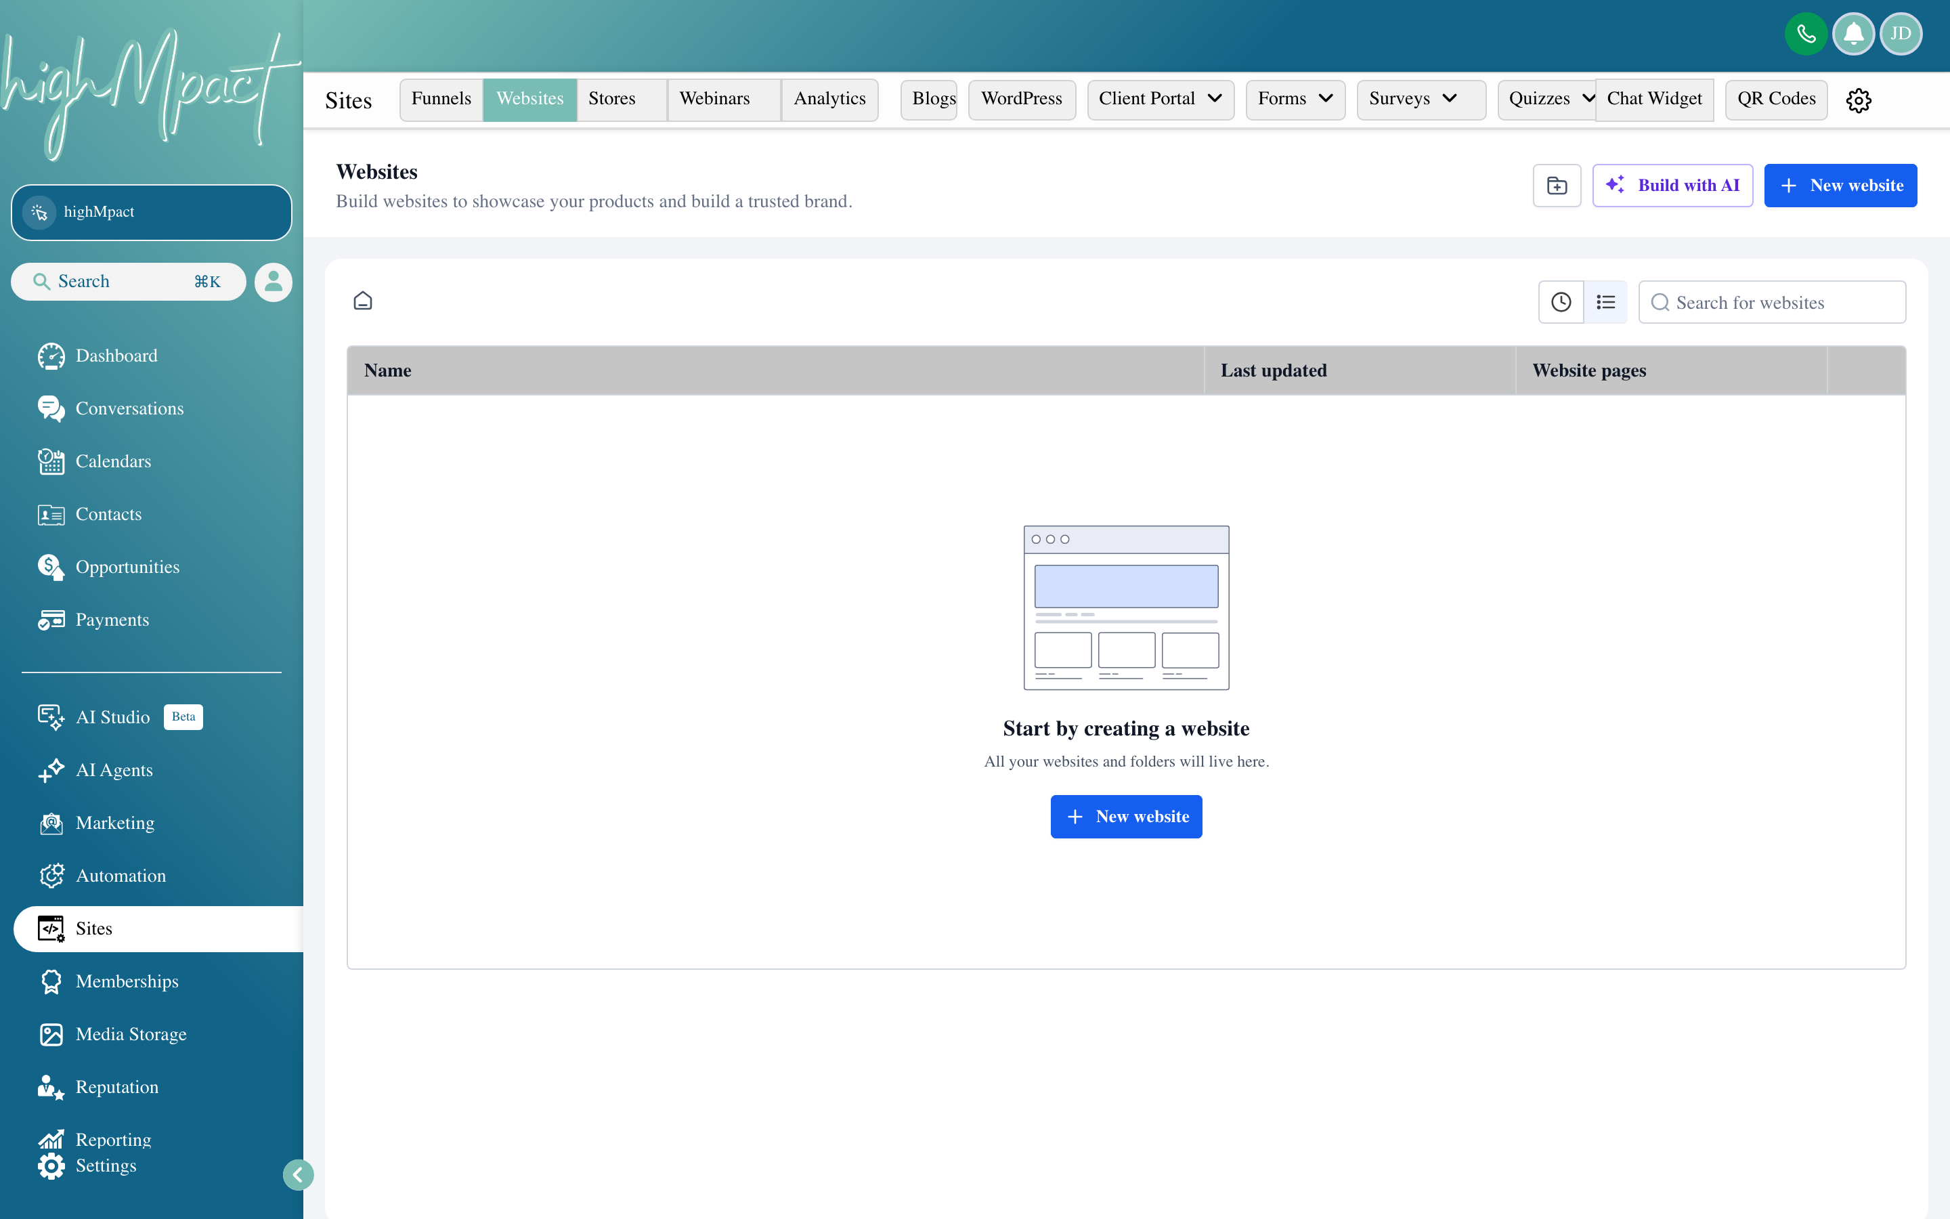1950x1219 pixels.
Task: Open the QR Codes tab
Action: click(x=1776, y=99)
